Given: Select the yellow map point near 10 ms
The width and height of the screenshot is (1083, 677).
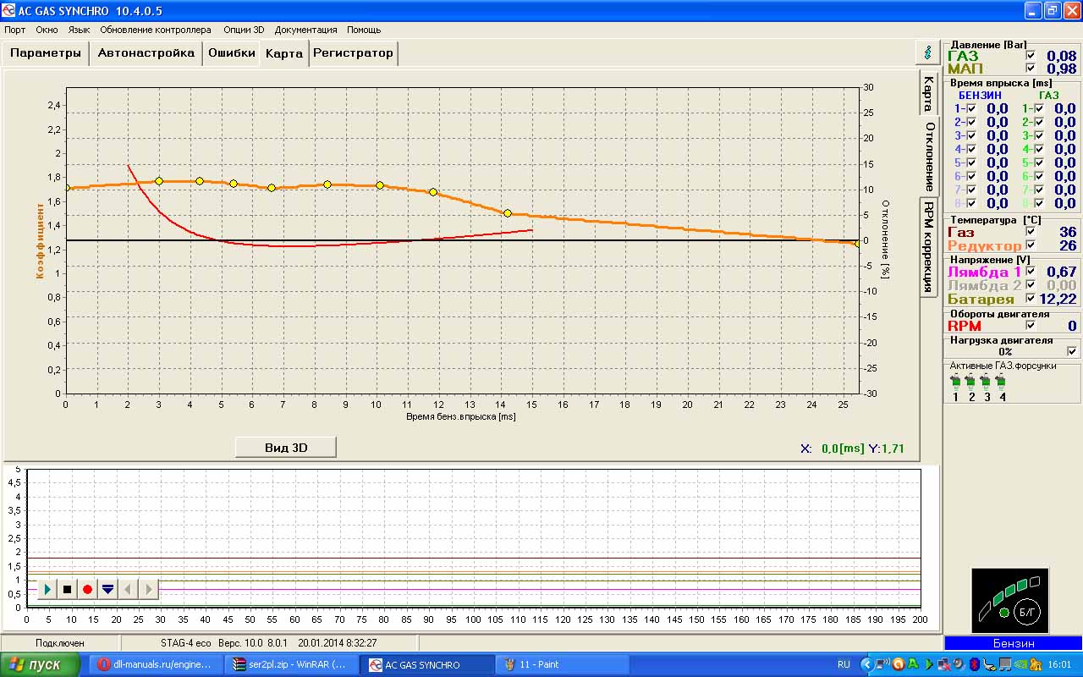Looking at the screenshot, I should point(380,185).
